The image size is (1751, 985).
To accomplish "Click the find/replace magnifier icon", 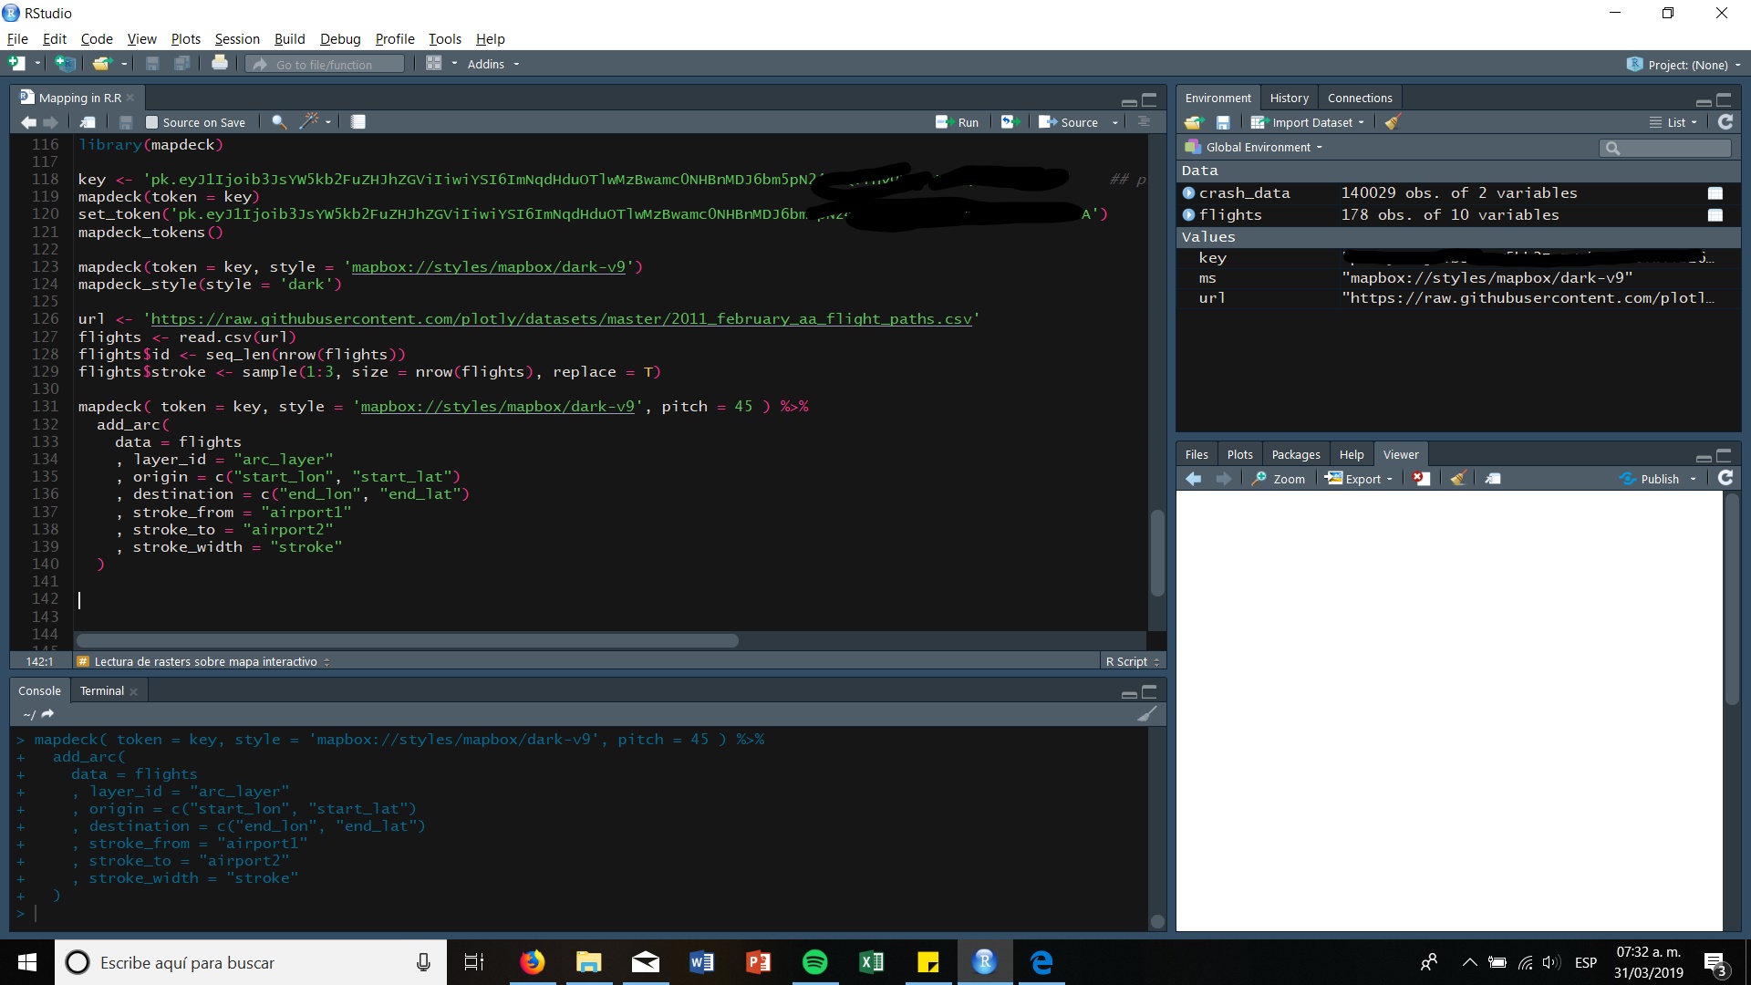I will (279, 122).
